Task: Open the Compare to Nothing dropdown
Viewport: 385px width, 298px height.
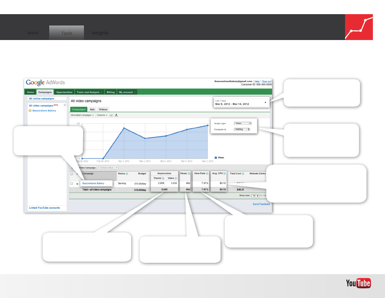Action: pos(242,129)
